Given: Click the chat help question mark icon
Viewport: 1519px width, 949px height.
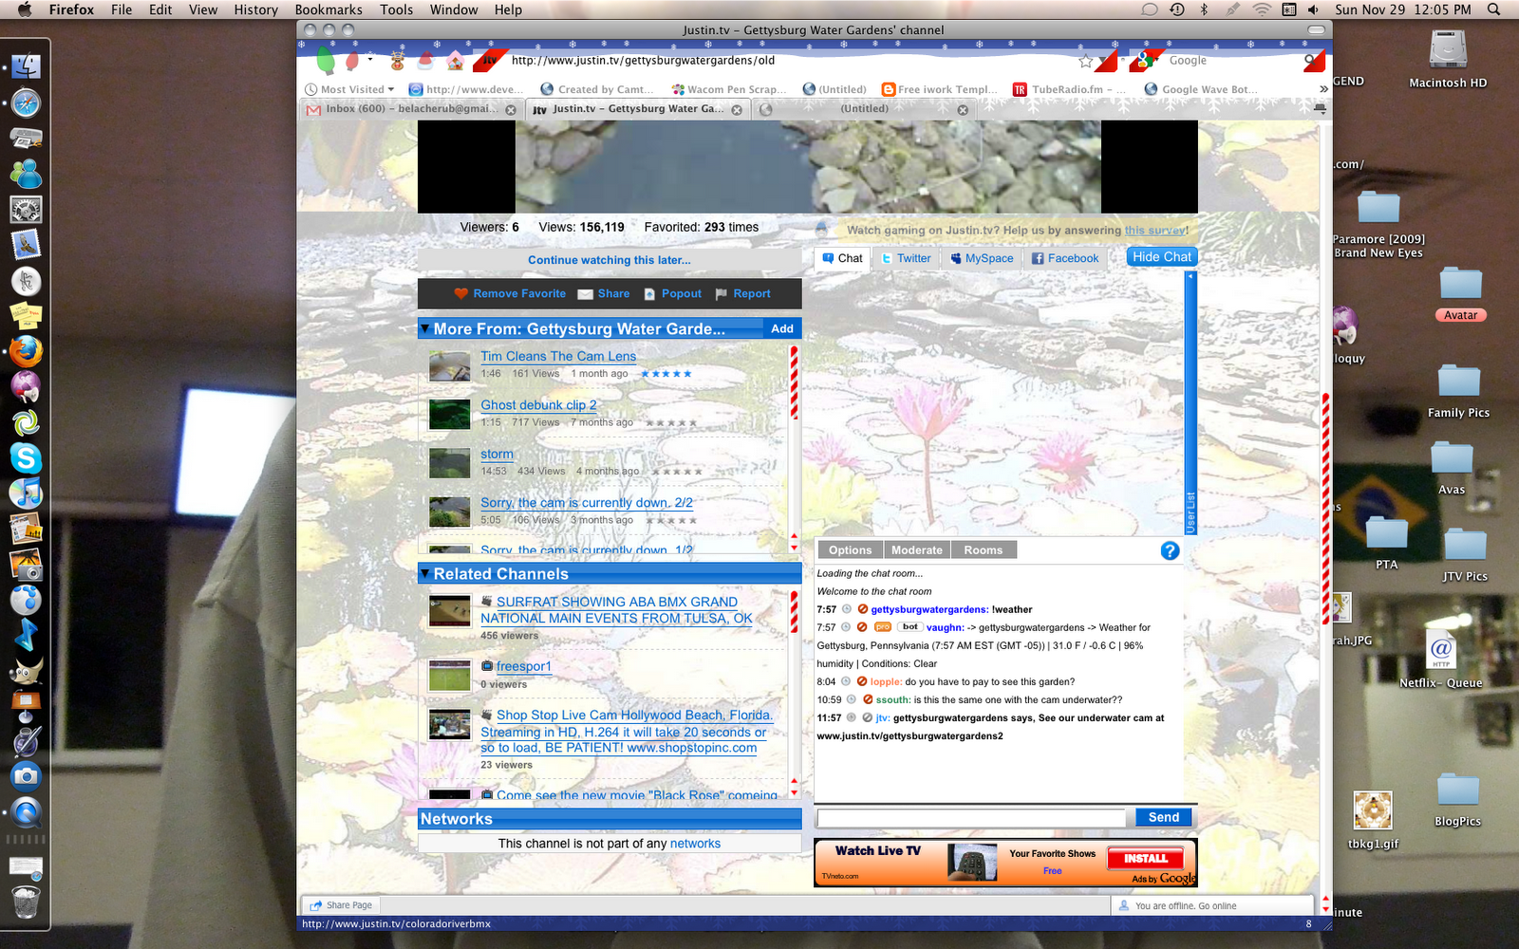Looking at the screenshot, I should (1170, 550).
